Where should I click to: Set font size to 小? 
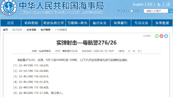pyautogui.click(x=139, y=51)
